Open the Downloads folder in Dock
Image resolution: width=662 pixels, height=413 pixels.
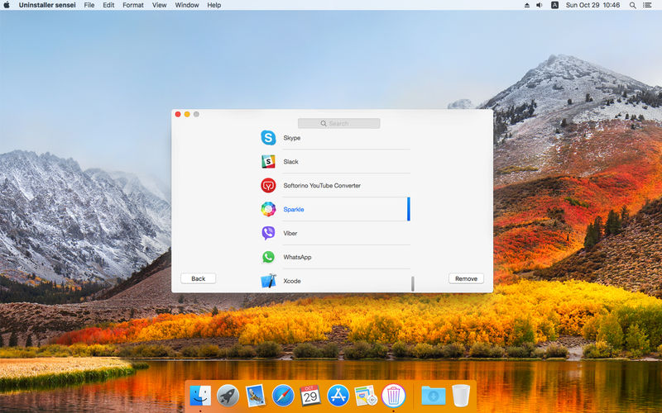(433, 396)
